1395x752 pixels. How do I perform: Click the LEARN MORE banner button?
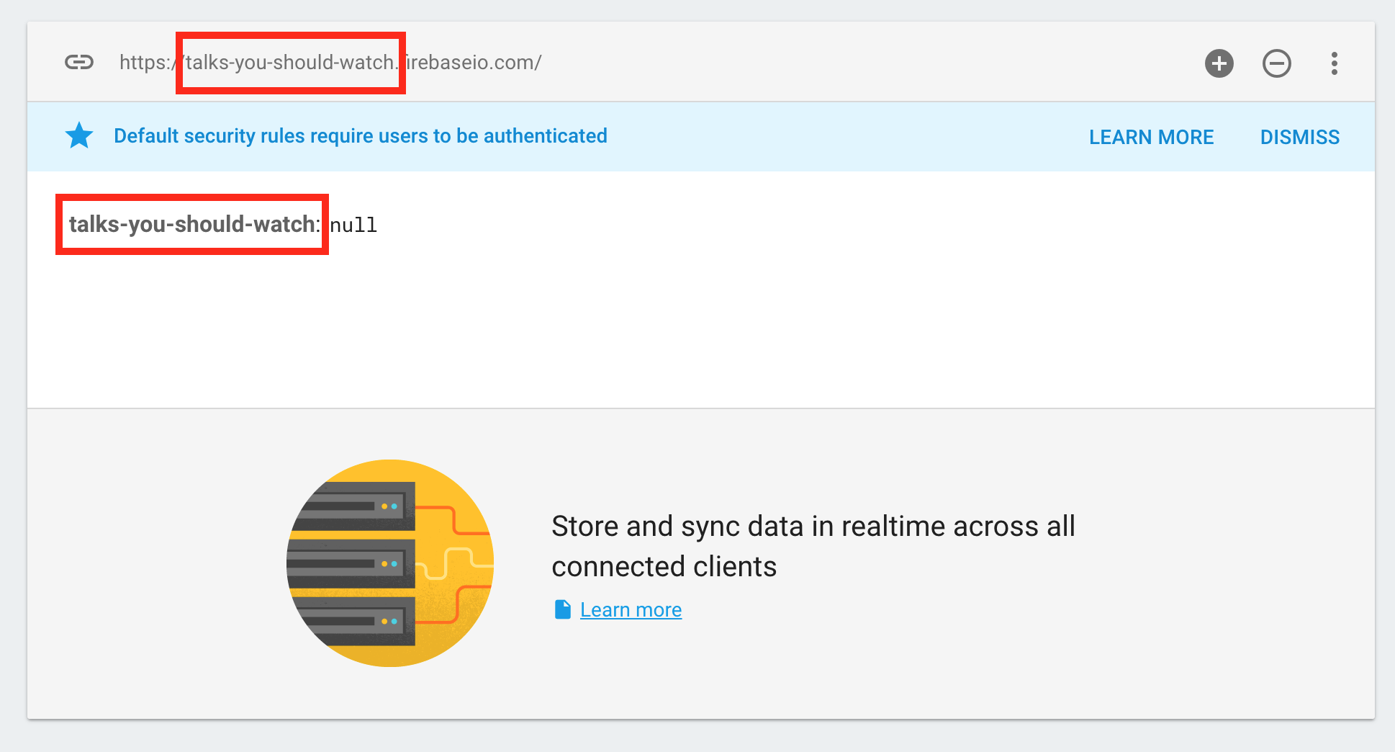(x=1151, y=137)
